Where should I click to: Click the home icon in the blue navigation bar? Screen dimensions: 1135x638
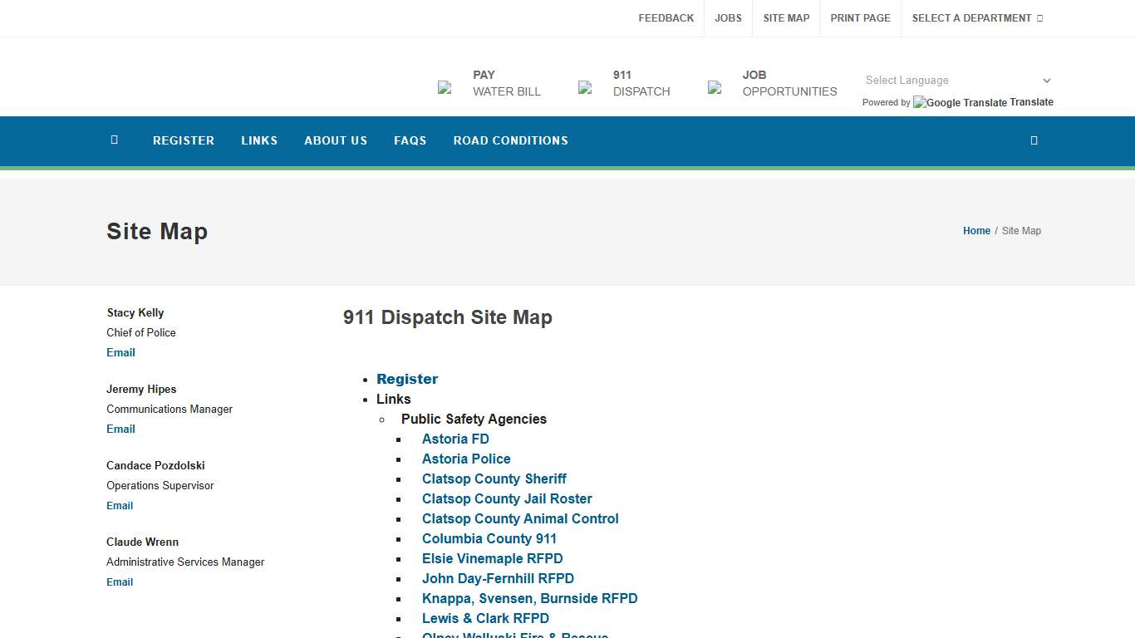coord(114,140)
